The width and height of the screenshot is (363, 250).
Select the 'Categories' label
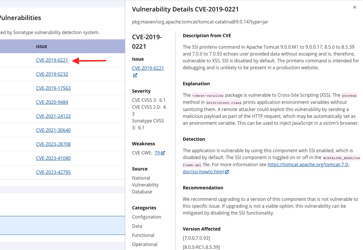point(144,208)
